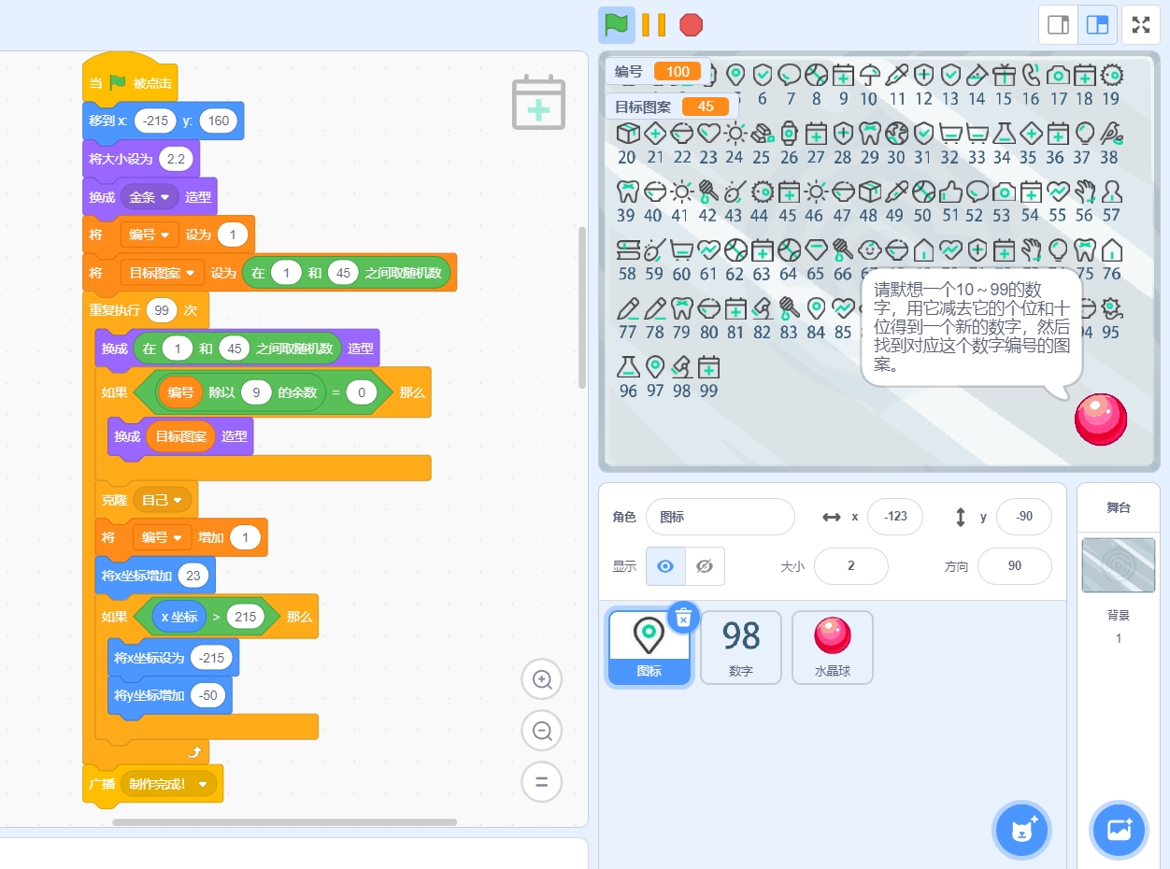The height and width of the screenshot is (869, 1170).
Task: Edit x value -215 in 移到 block
Action: [x=155, y=121]
